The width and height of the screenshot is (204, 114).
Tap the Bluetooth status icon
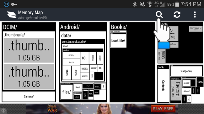[x=135, y=4]
